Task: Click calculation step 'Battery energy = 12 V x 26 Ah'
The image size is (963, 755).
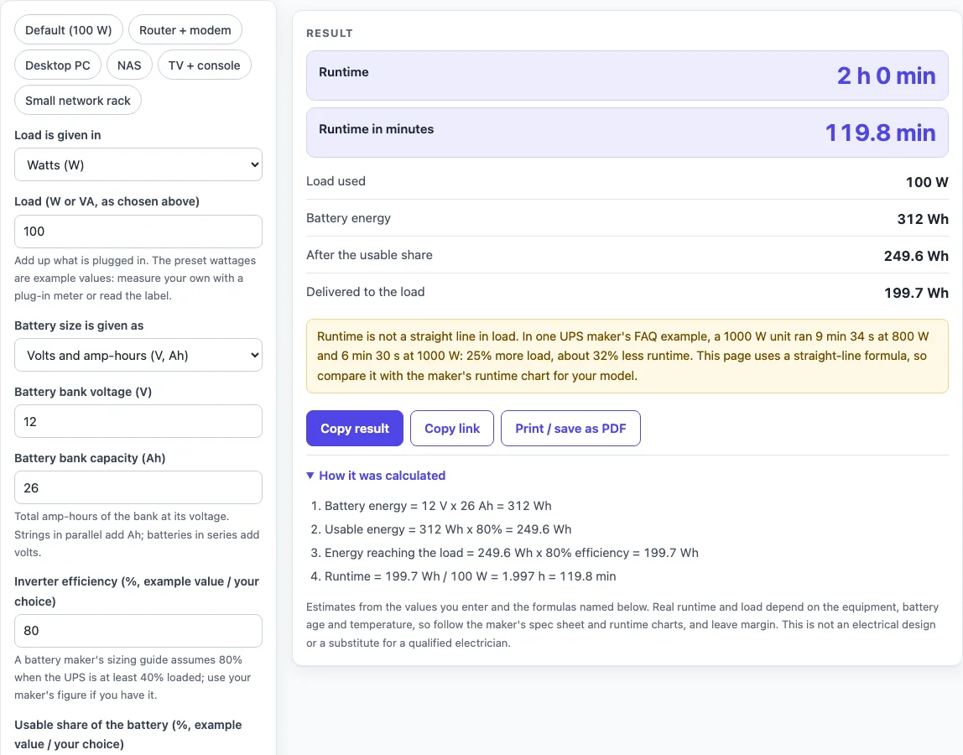Action: tap(438, 506)
